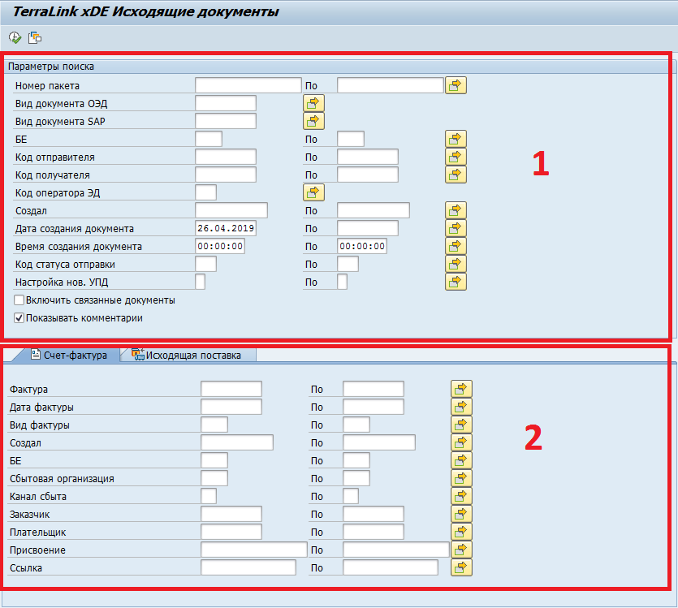Click the Execute icon in the toolbar
678x608 pixels.
15,37
